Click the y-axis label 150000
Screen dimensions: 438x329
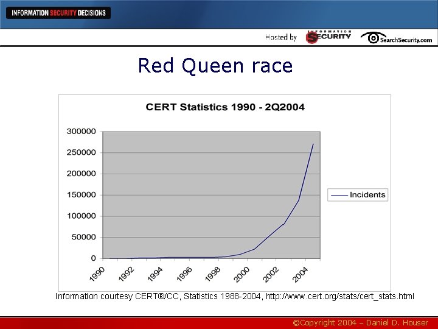pos(82,195)
